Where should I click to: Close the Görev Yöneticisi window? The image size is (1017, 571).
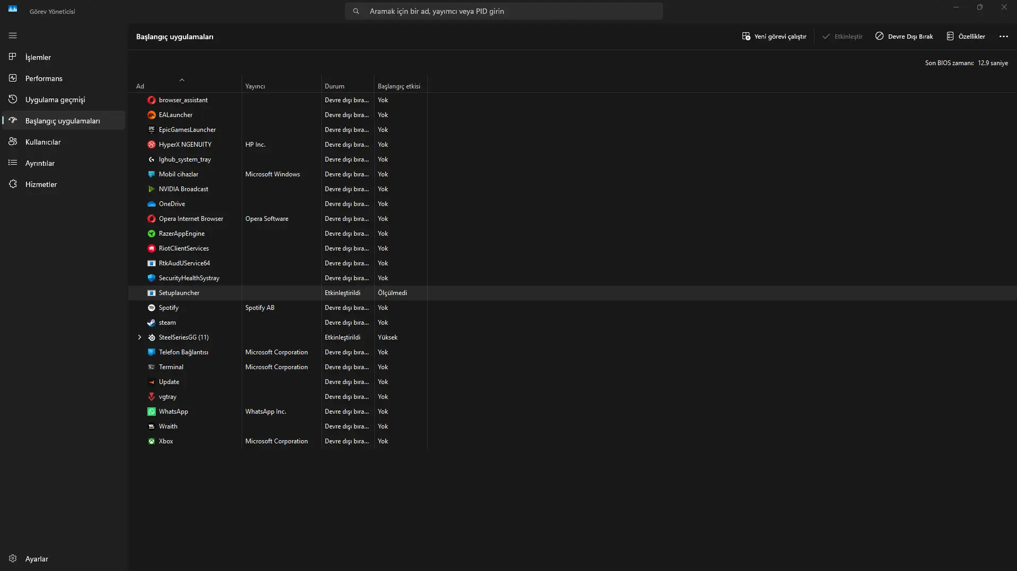tap(1004, 7)
